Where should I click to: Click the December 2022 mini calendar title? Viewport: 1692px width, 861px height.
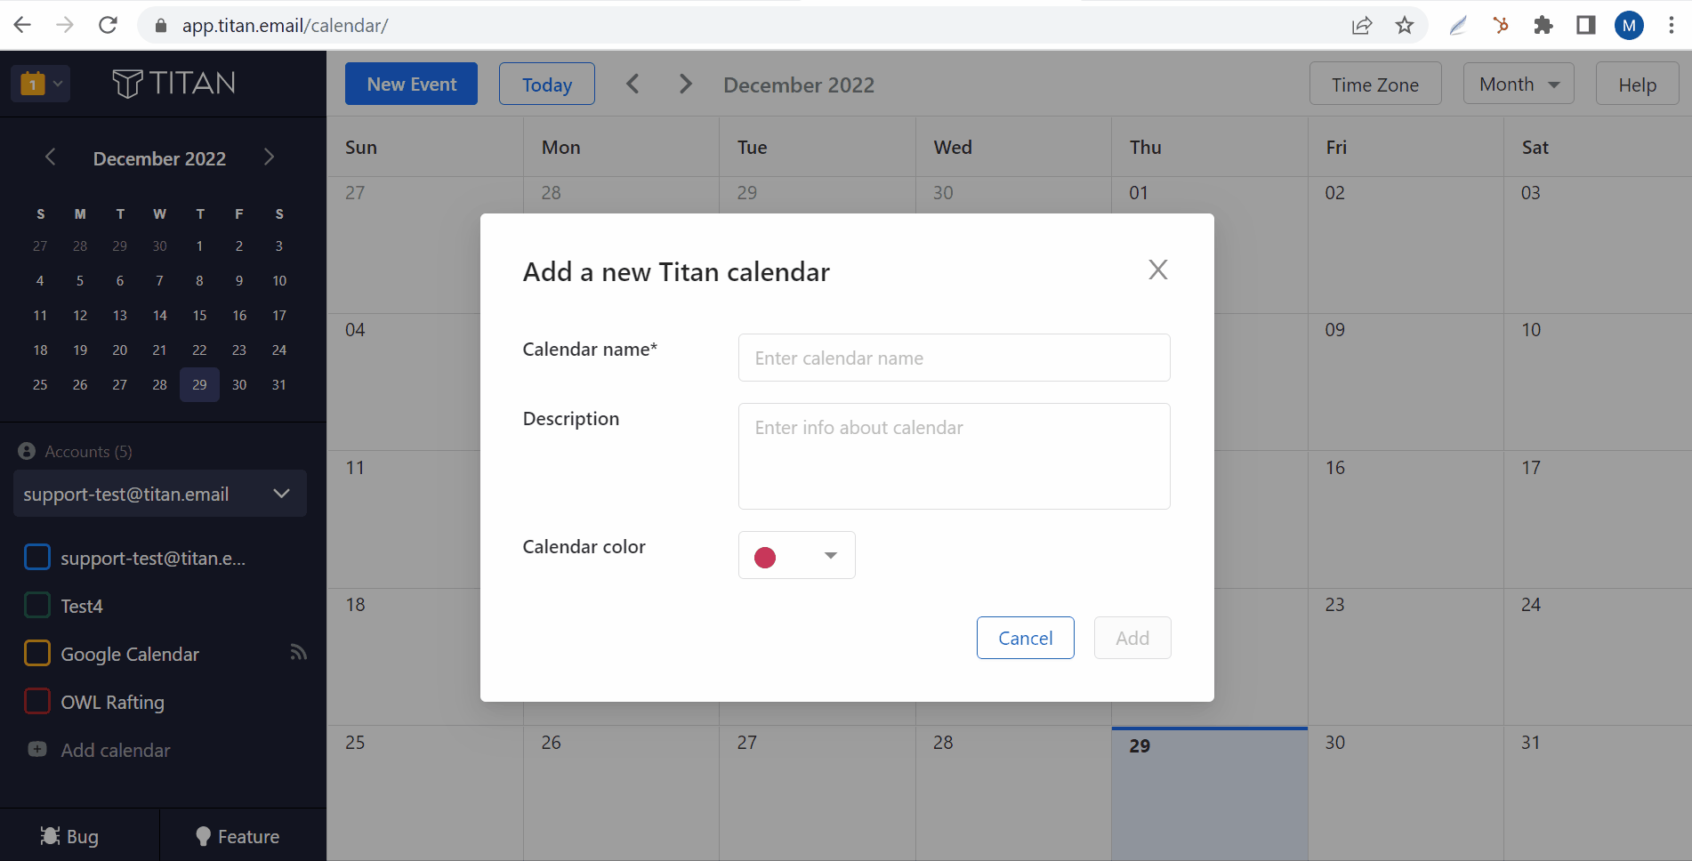[160, 158]
